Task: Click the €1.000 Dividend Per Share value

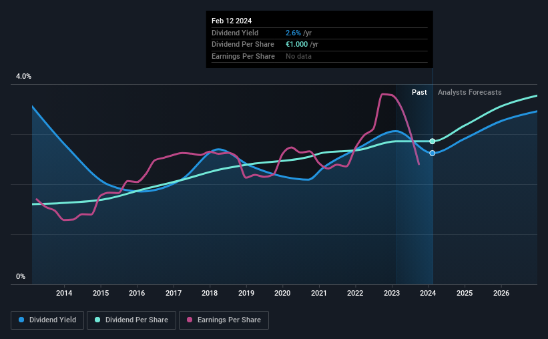Action: [297, 45]
